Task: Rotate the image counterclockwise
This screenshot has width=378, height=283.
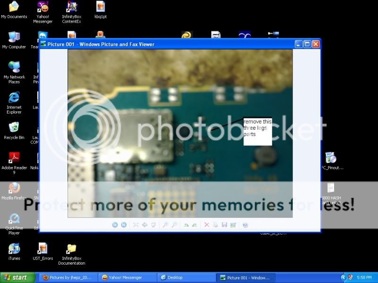Action: (x=194, y=225)
